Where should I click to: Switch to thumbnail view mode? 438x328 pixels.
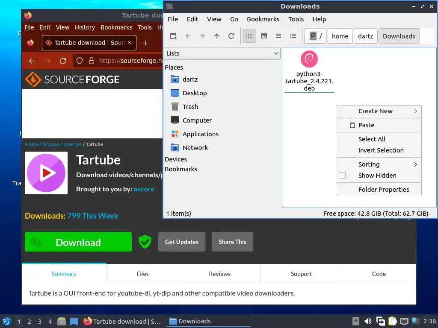[x=263, y=36]
